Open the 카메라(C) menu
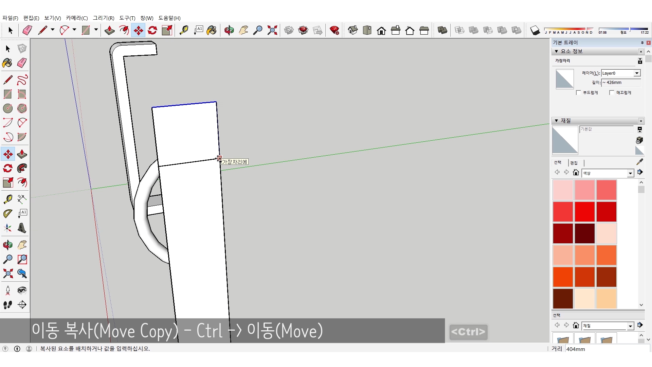Viewport: 652px width, 367px height. click(x=77, y=18)
